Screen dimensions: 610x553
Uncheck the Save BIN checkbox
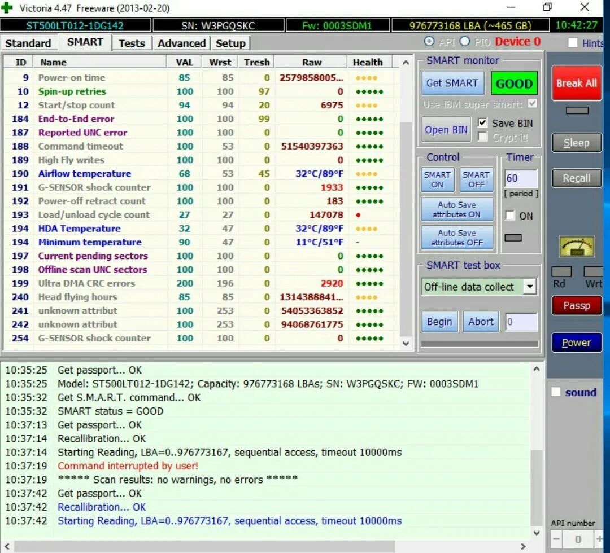click(x=482, y=123)
